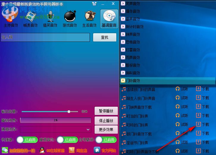Open the 游戏音效 smiley icon

[x=70, y=18]
